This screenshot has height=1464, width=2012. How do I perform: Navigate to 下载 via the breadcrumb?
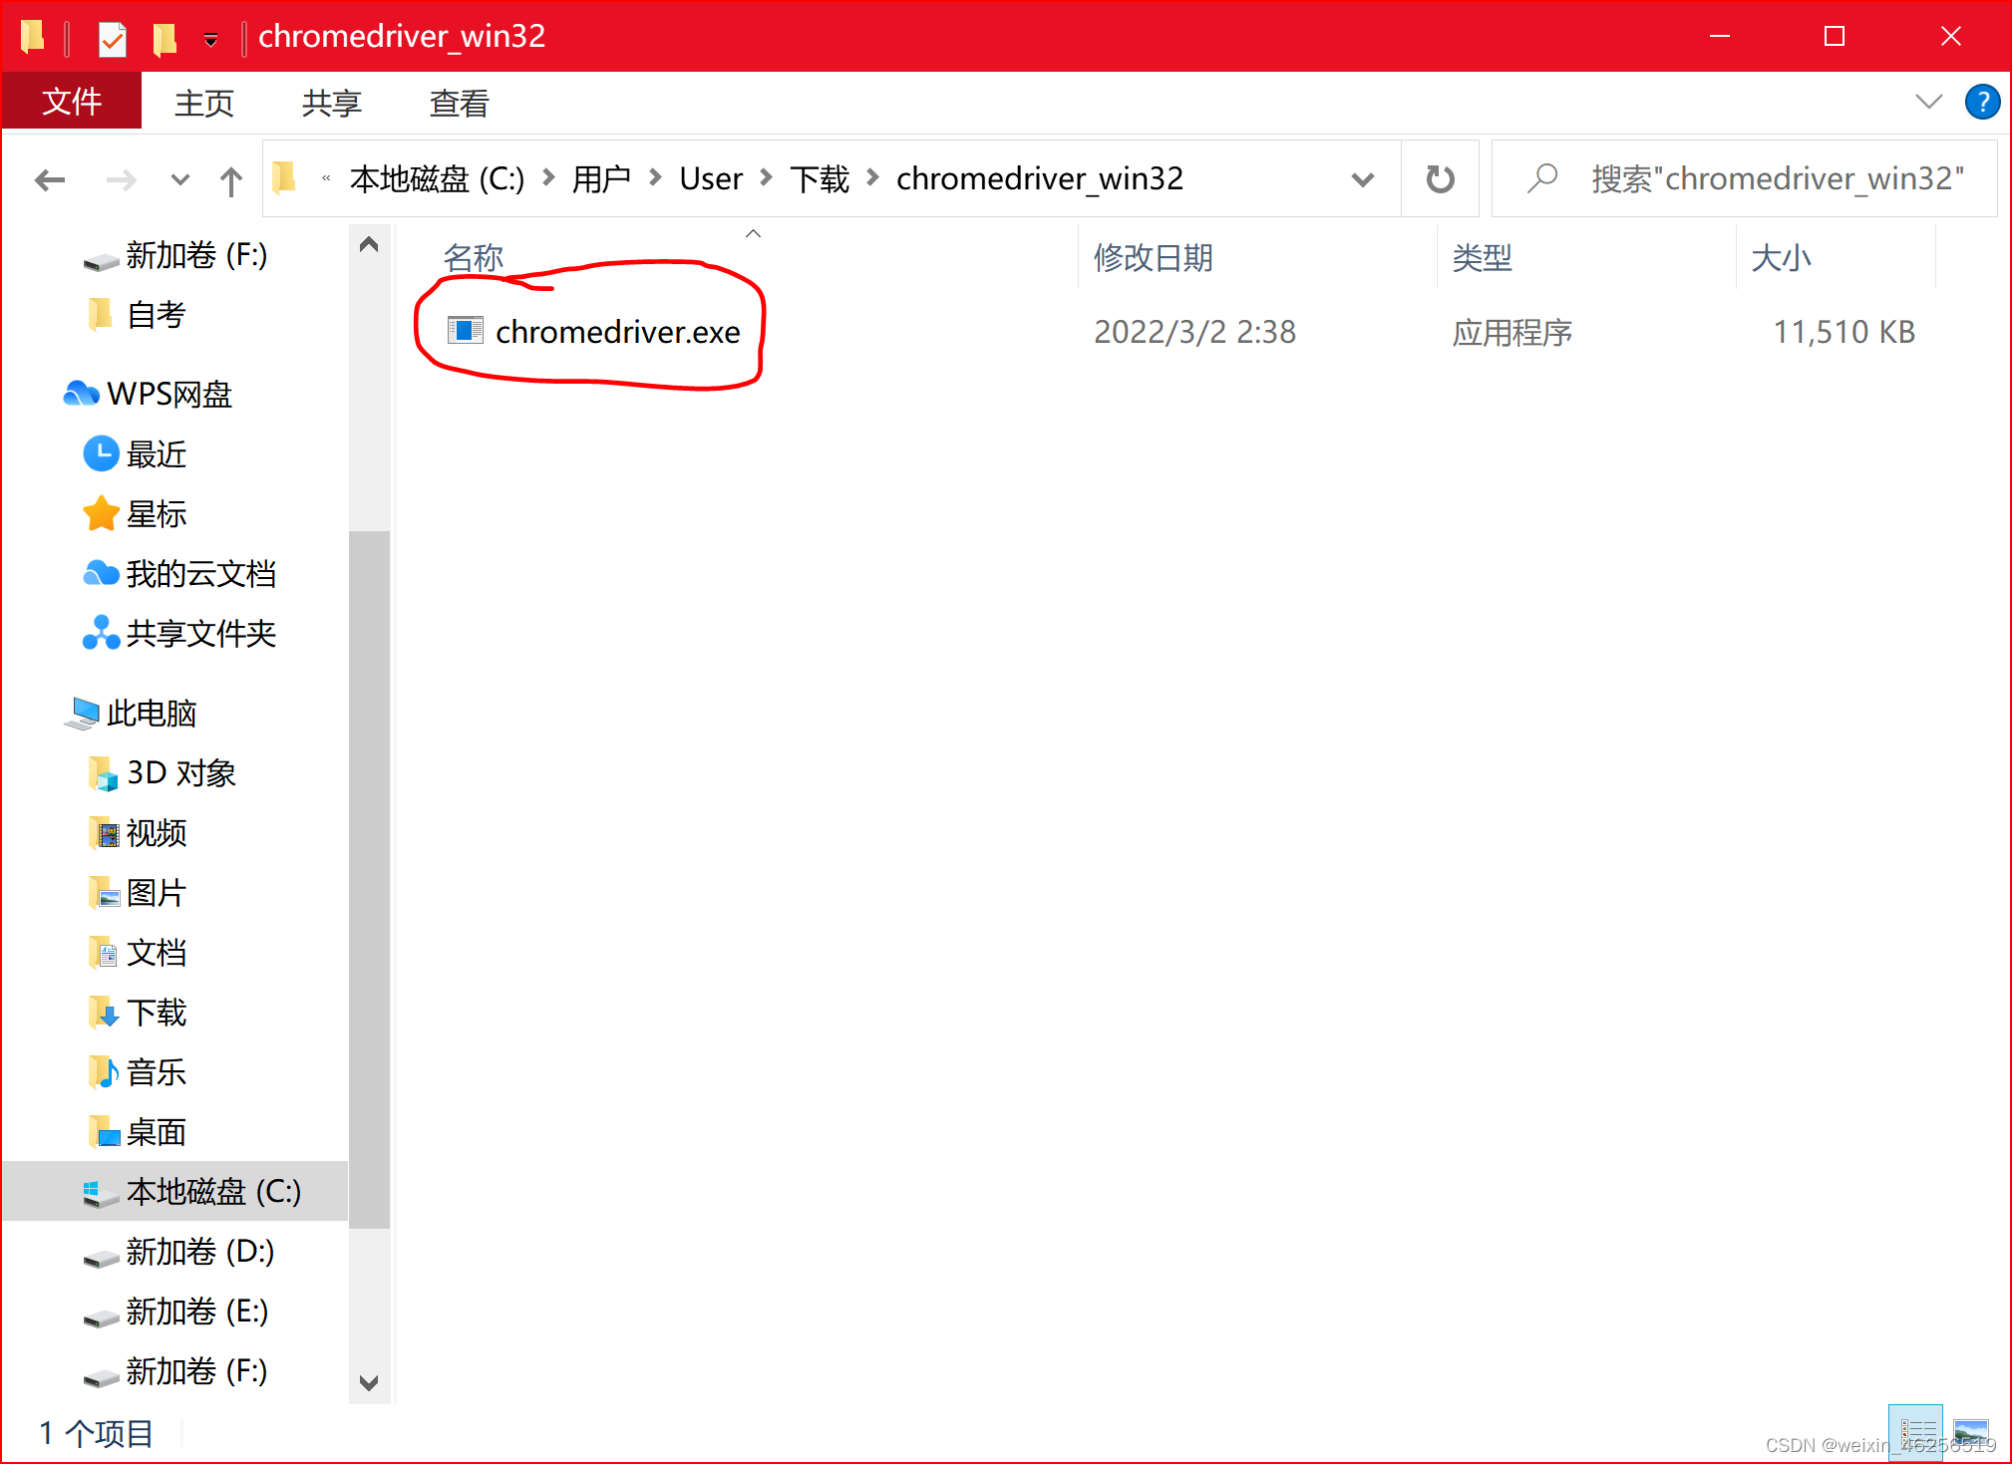pyautogui.click(x=820, y=178)
